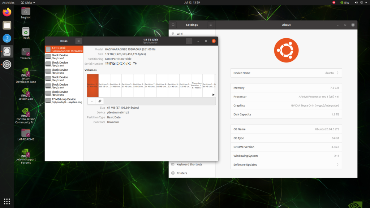Click the red no-entry indicator in top bar
Viewport: 370px width, 208px height.
pyautogui.click(x=334, y=3)
